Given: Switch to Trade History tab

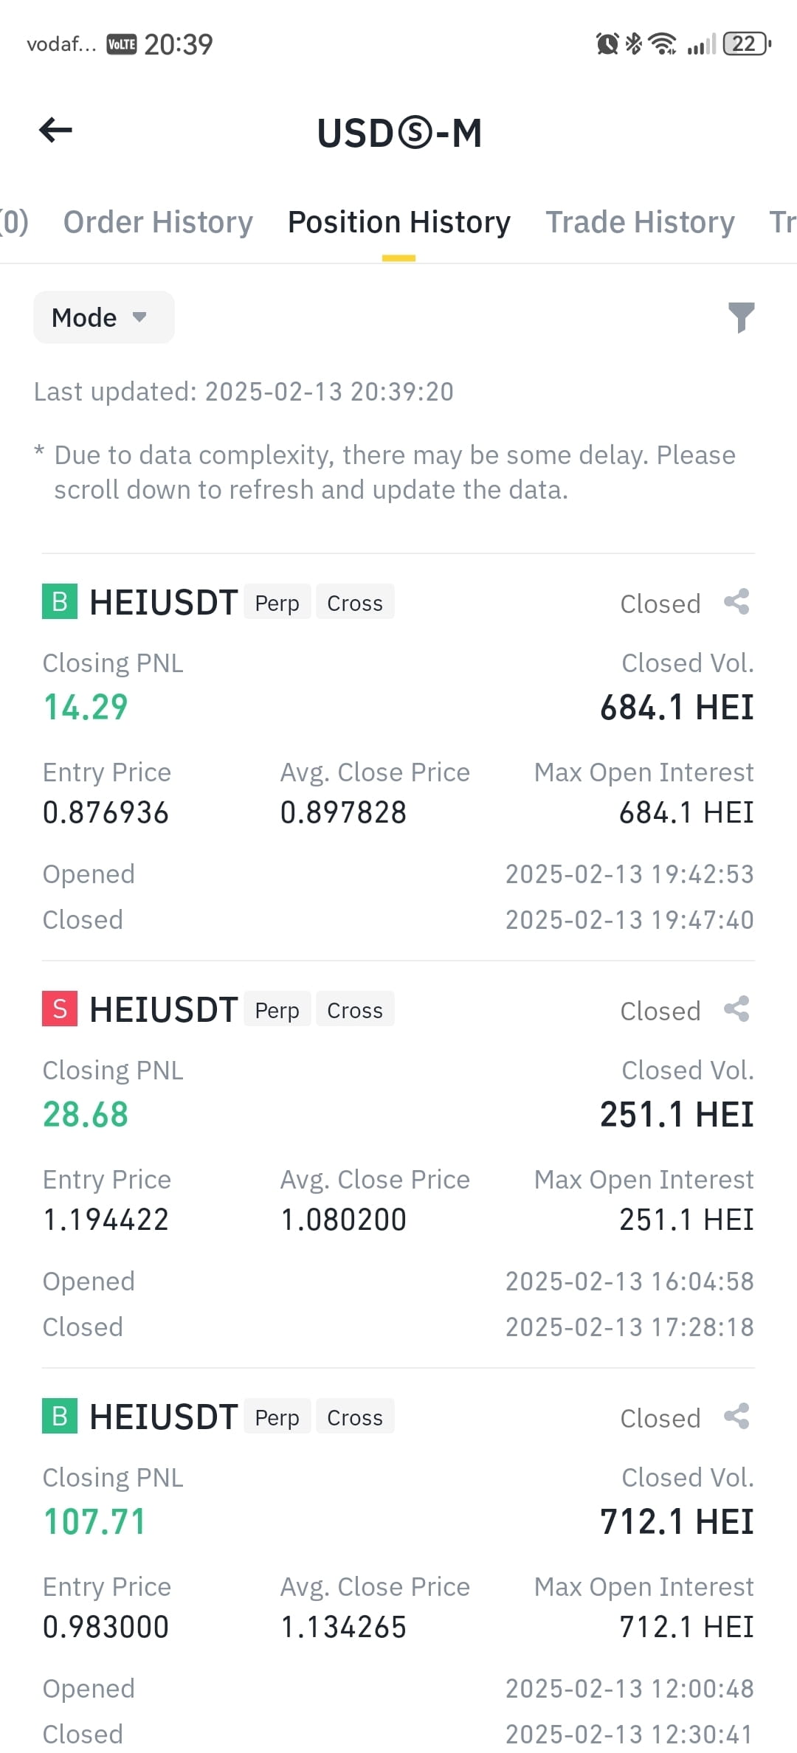Looking at the screenshot, I should [640, 222].
